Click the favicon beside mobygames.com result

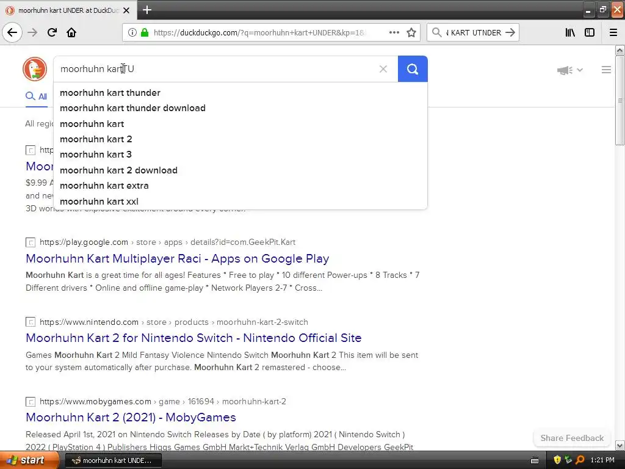pyautogui.click(x=31, y=402)
